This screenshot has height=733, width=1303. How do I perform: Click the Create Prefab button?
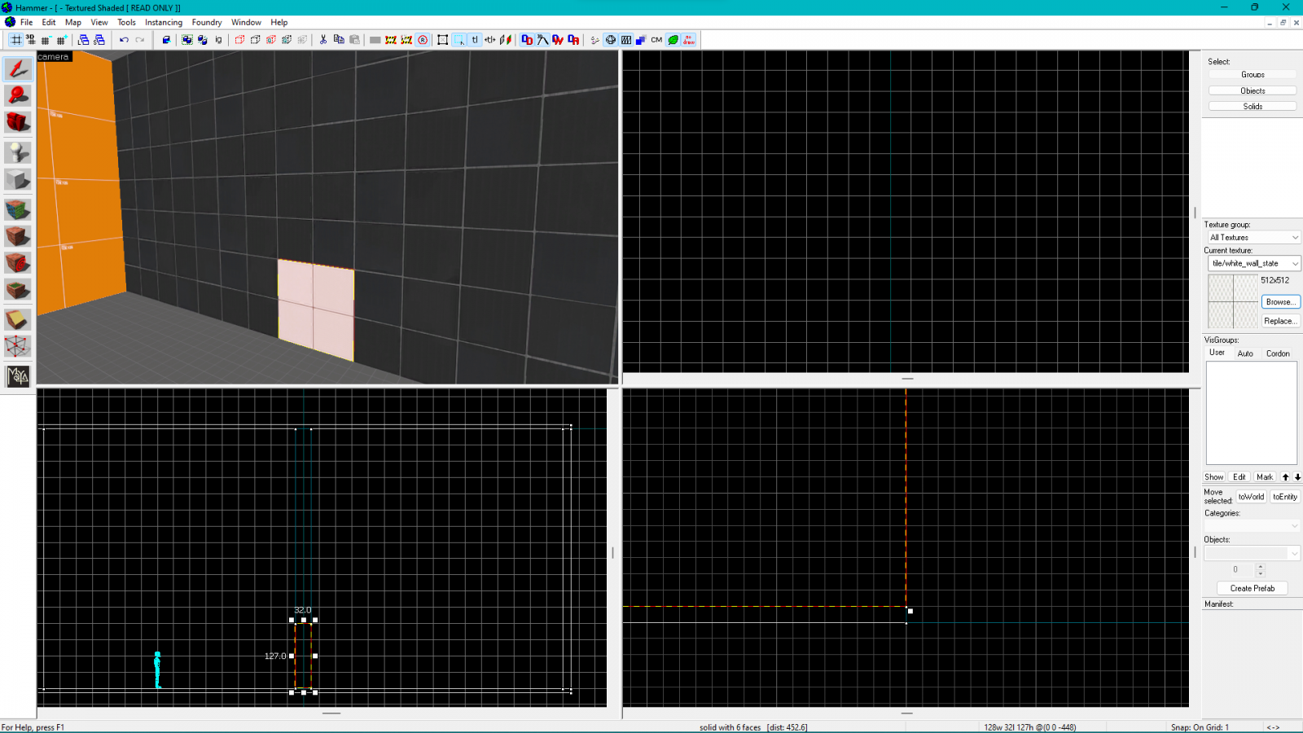click(x=1252, y=588)
